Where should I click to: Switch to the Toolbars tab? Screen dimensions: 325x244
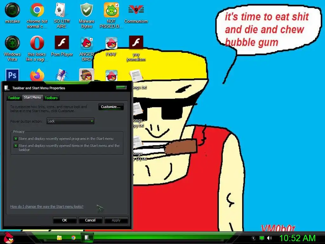point(51,98)
